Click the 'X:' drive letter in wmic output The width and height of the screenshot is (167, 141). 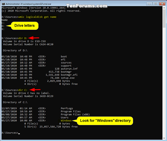[3, 29]
